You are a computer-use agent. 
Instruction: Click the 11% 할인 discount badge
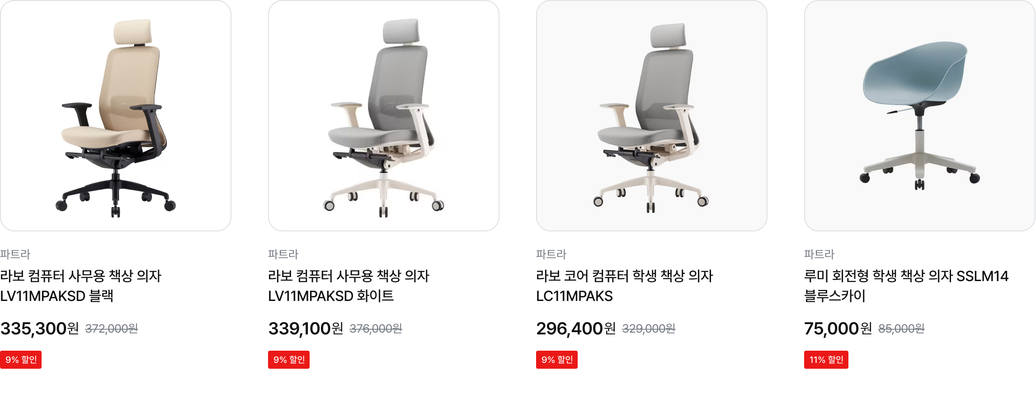pos(826,360)
